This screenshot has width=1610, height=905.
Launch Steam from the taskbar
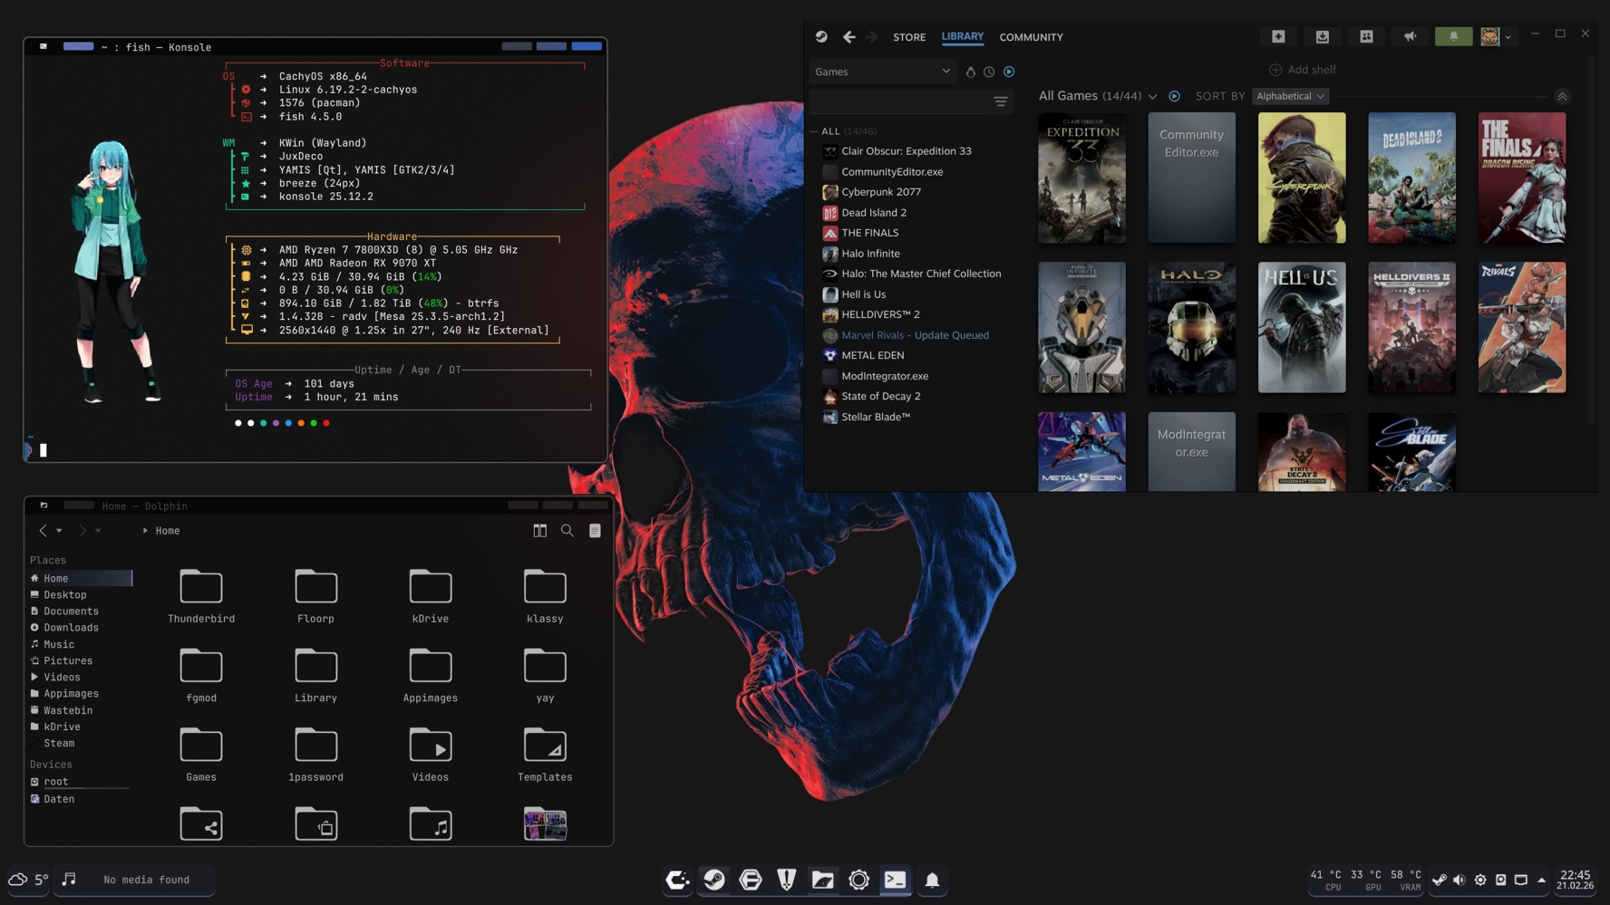(x=714, y=880)
